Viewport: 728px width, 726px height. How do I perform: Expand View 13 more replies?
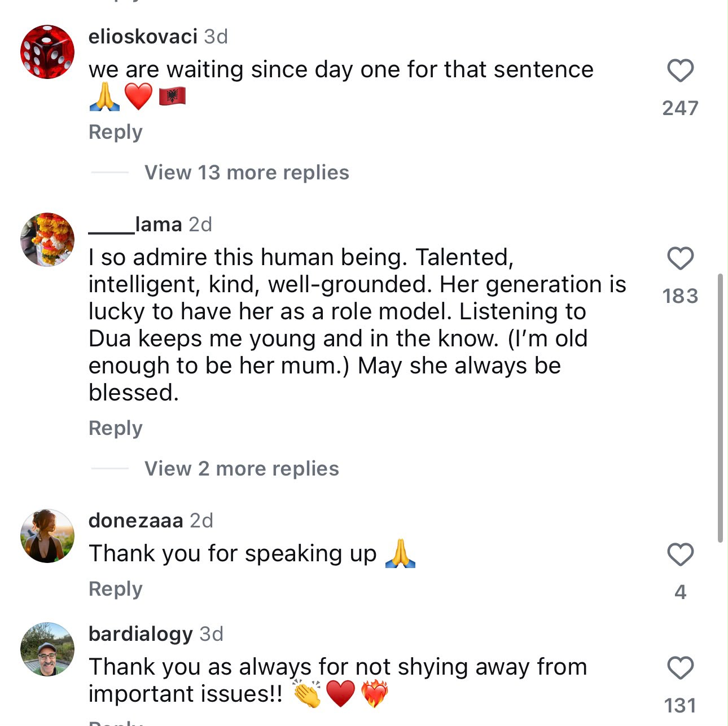[247, 173]
